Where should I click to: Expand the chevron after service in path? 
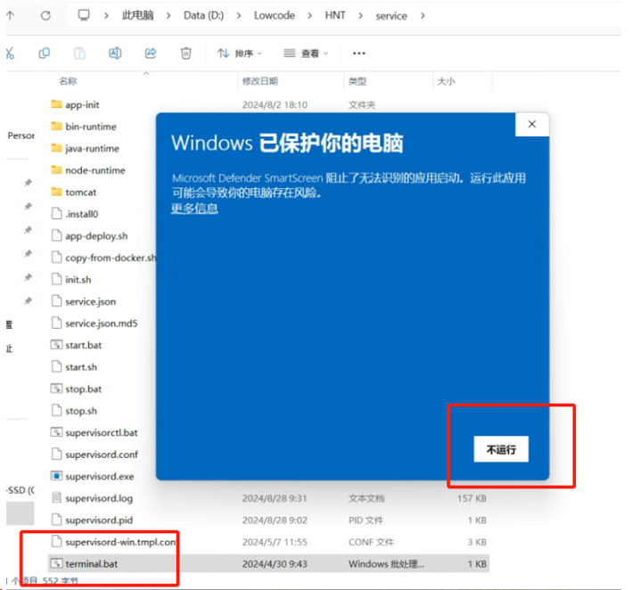pyautogui.click(x=422, y=16)
